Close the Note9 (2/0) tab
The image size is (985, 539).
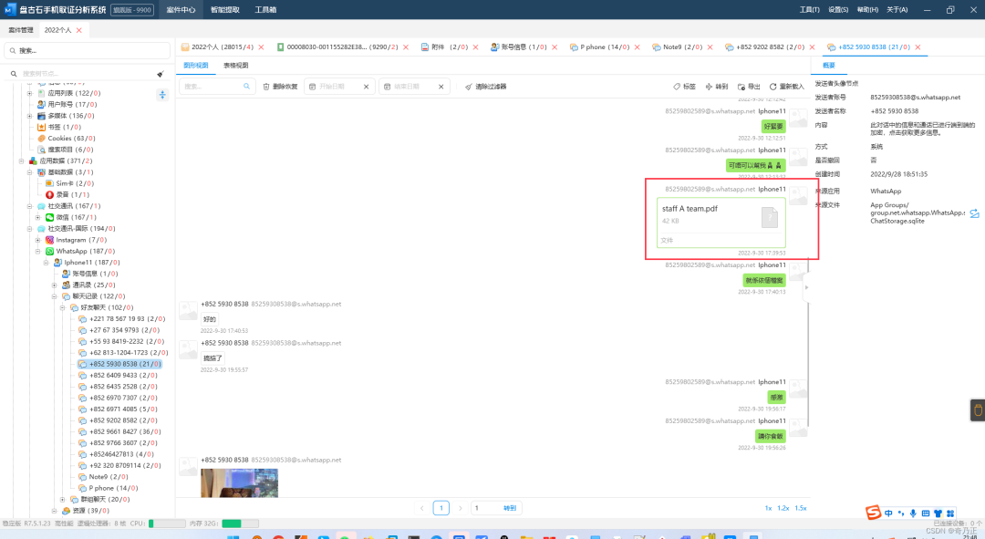point(710,47)
